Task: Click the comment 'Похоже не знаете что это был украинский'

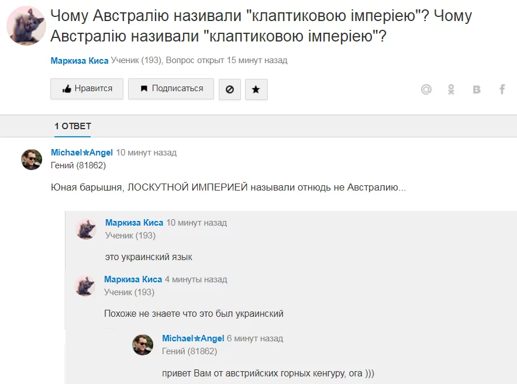Action: 194,313
